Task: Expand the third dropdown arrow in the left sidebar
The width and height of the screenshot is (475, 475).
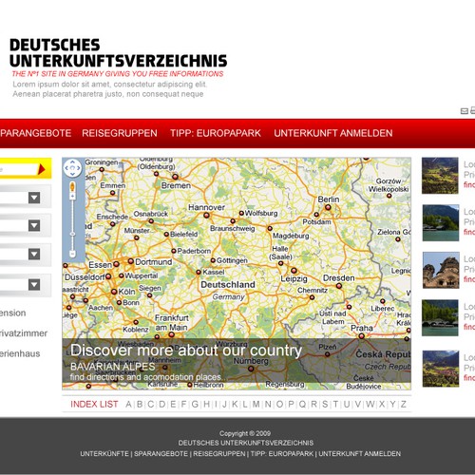Action: click(34, 254)
